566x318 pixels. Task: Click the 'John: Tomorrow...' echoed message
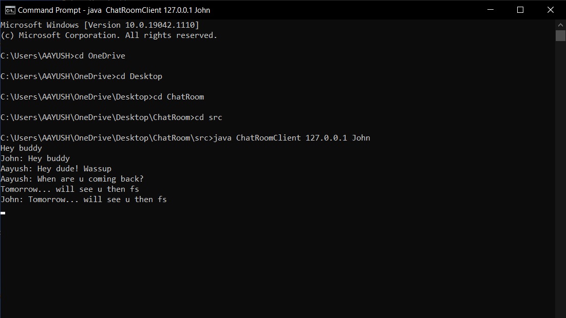(x=84, y=200)
